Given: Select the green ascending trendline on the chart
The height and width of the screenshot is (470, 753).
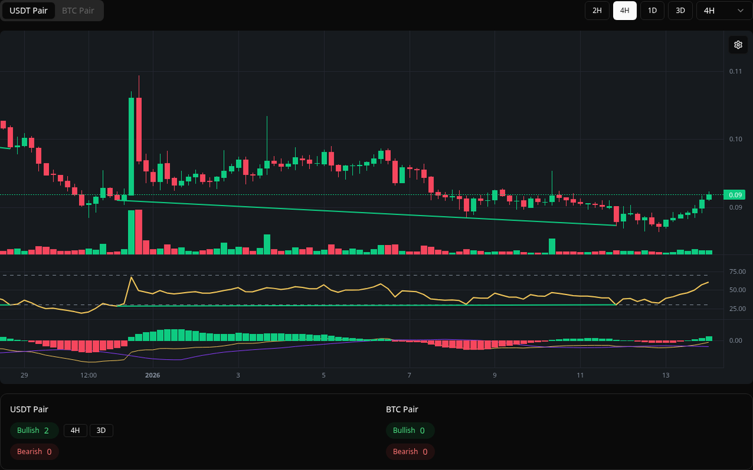Looking at the screenshot, I should (x=376, y=213).
